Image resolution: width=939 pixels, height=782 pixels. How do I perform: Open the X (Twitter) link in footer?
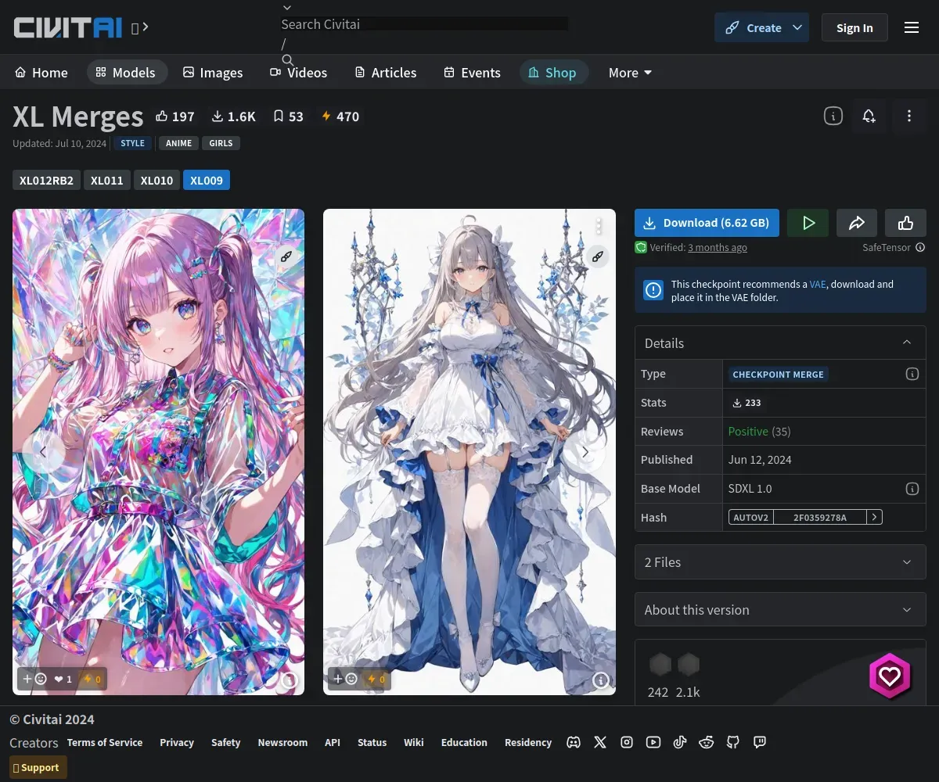click(600, 742)
